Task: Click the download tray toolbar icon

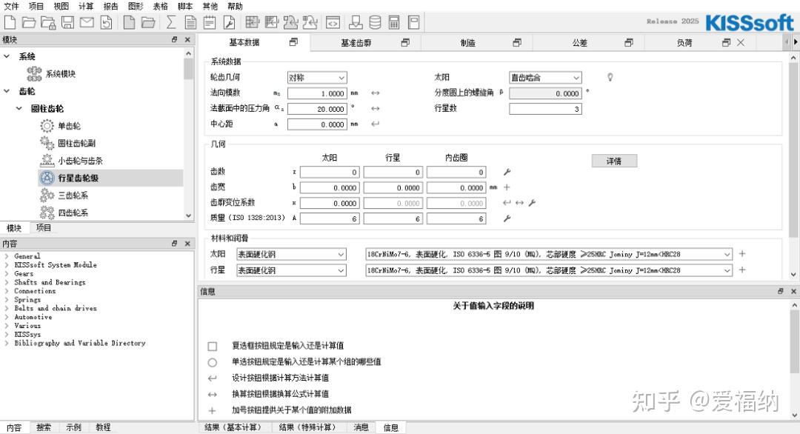Action: click(356, 22)
